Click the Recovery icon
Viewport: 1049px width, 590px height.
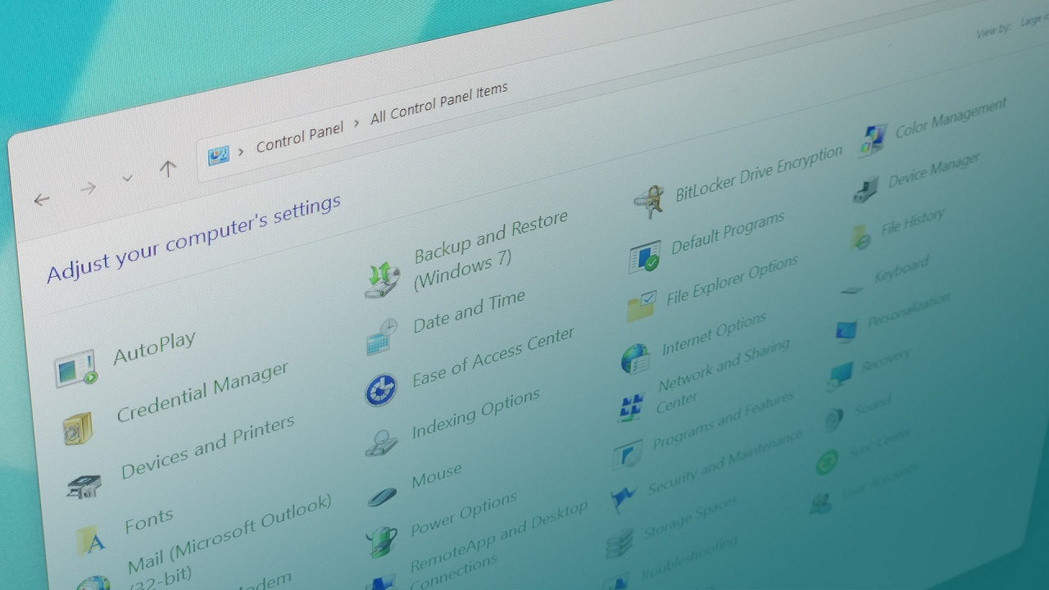coord(840,375)
